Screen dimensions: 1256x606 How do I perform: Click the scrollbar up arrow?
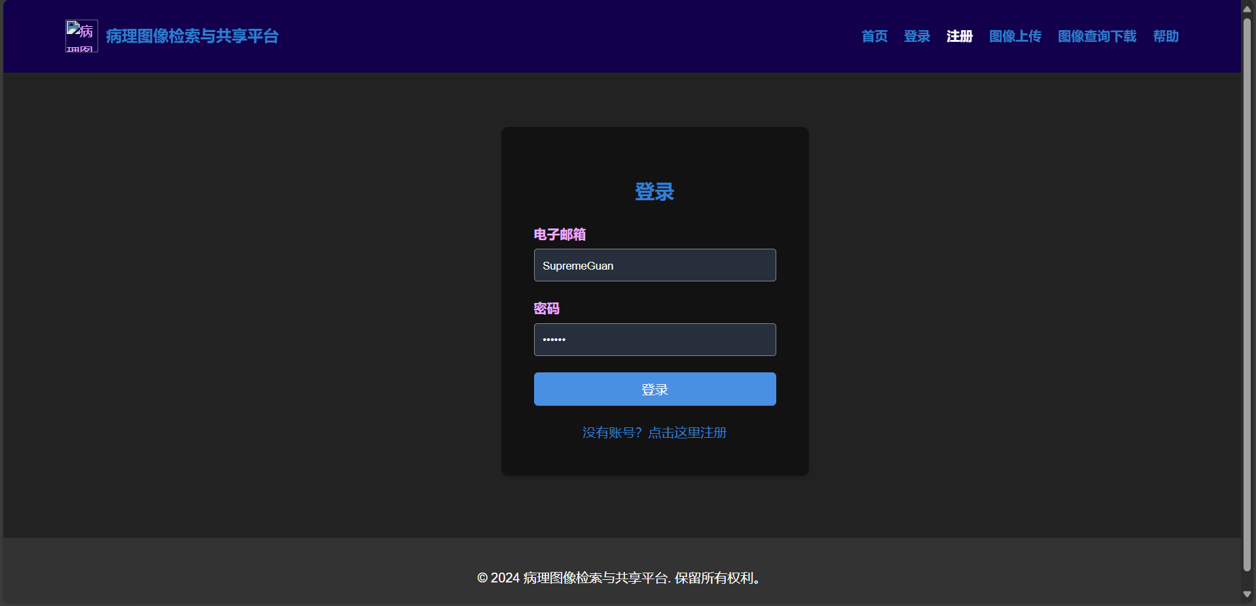[x=1247, y=9]
